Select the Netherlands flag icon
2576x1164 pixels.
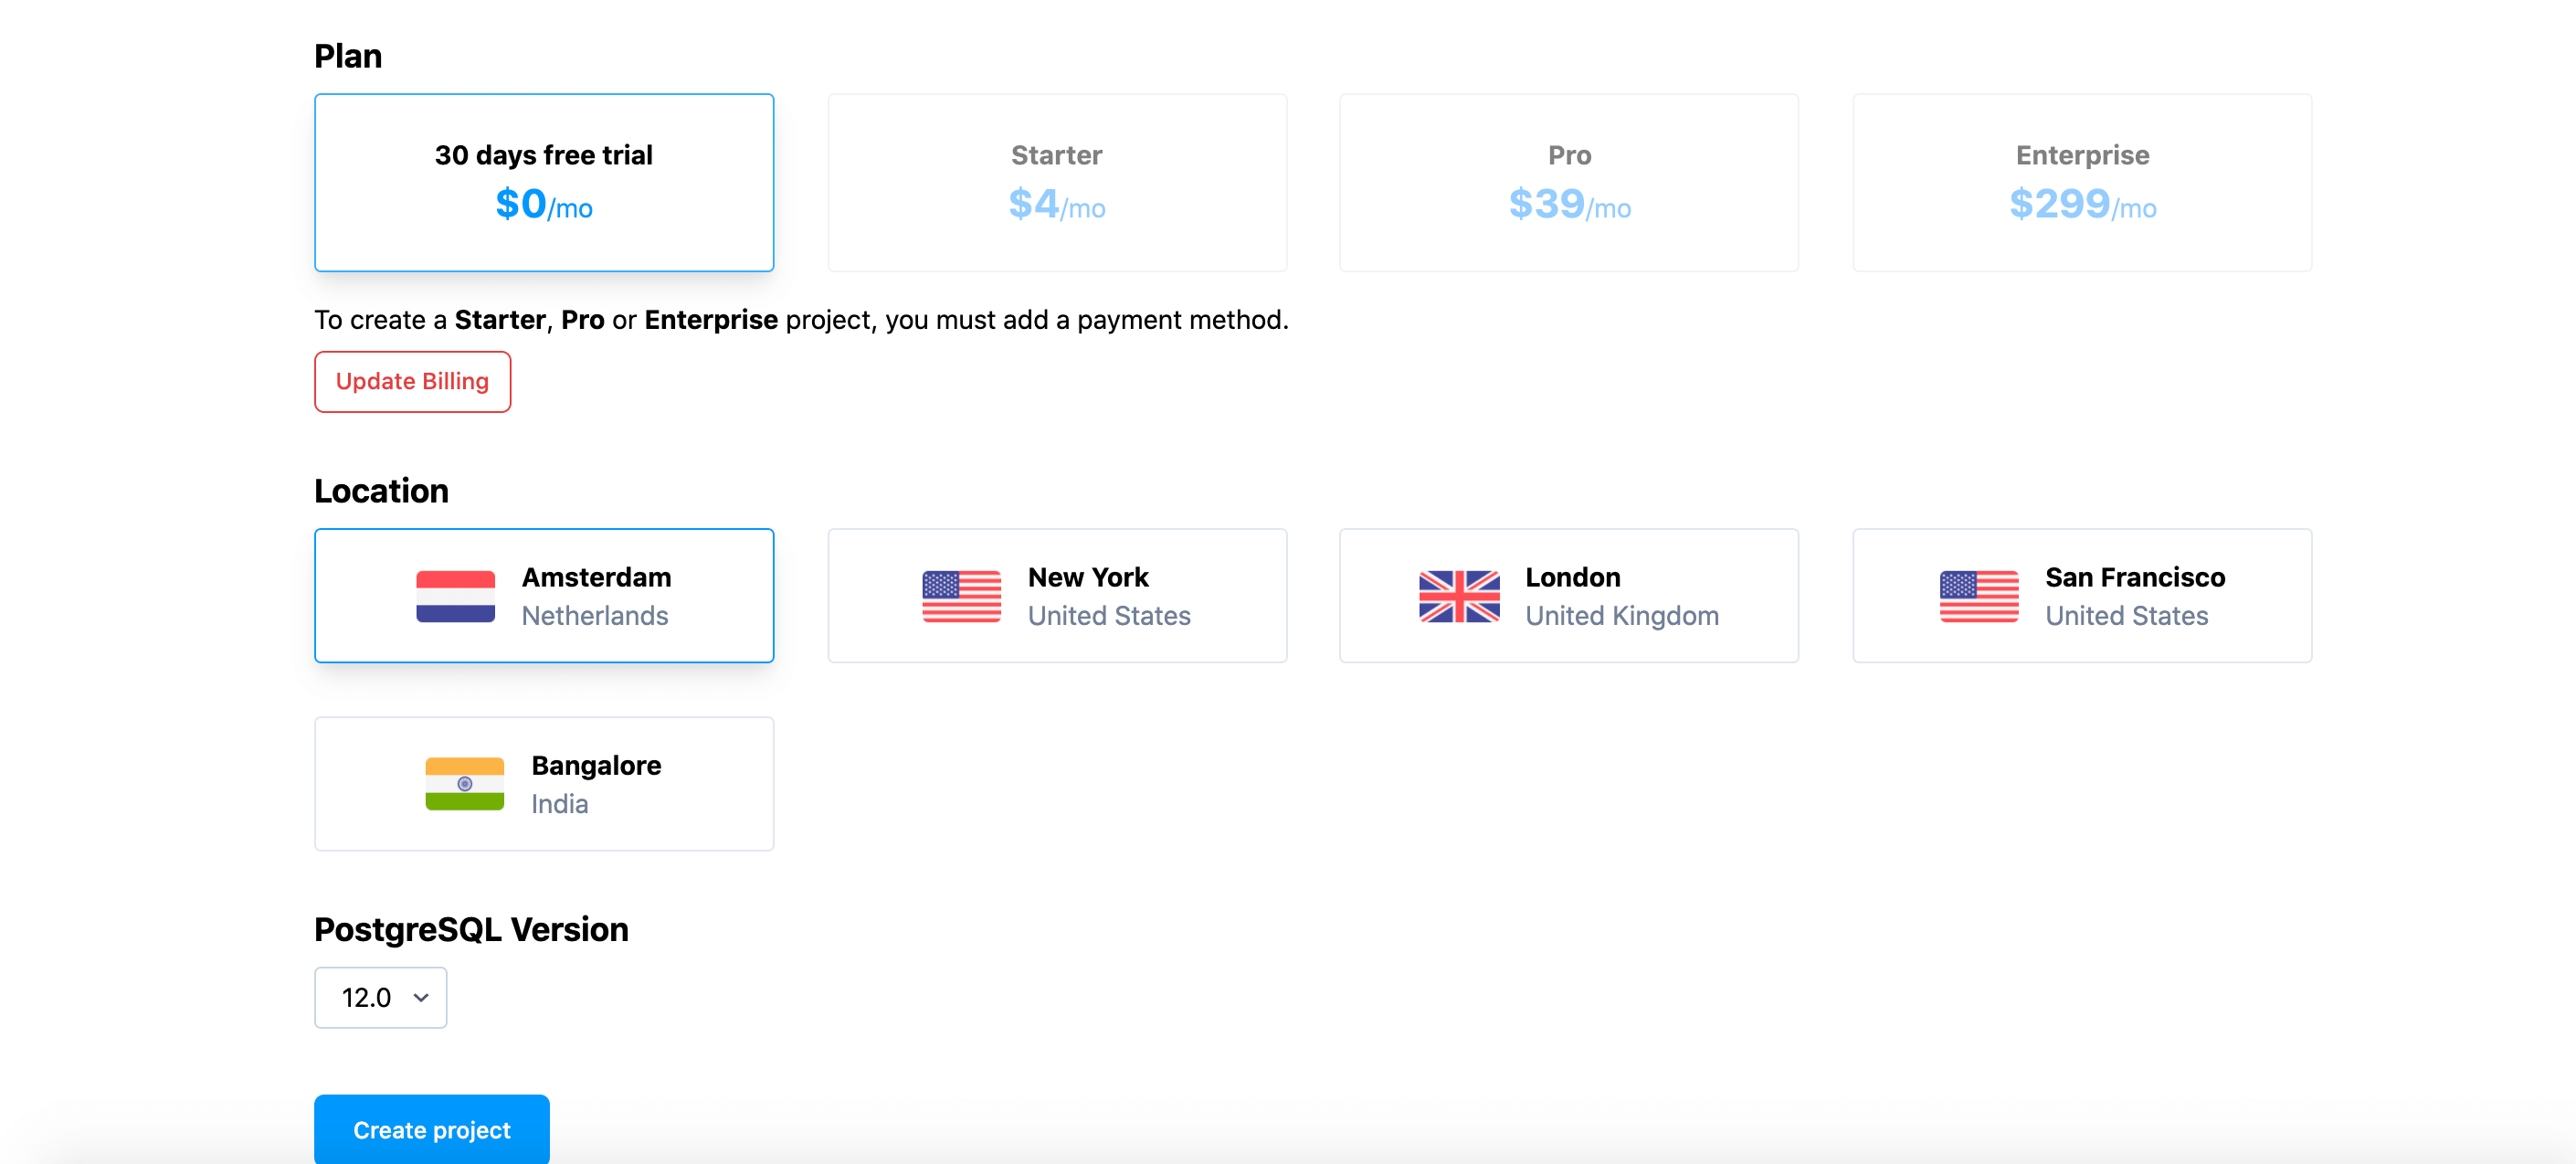(x=459, y=595)
